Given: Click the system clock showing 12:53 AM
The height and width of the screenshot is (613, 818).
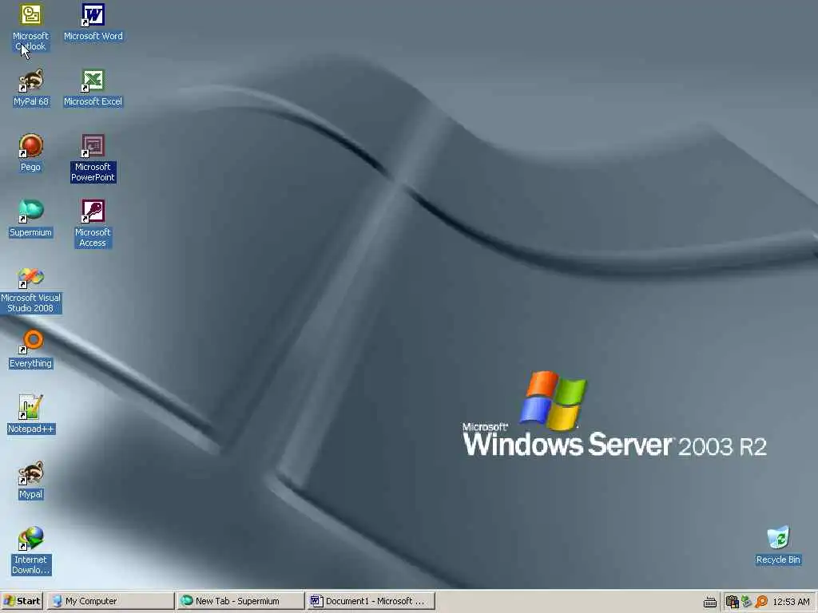Looking at the screenshot, I should pos(791,602).
